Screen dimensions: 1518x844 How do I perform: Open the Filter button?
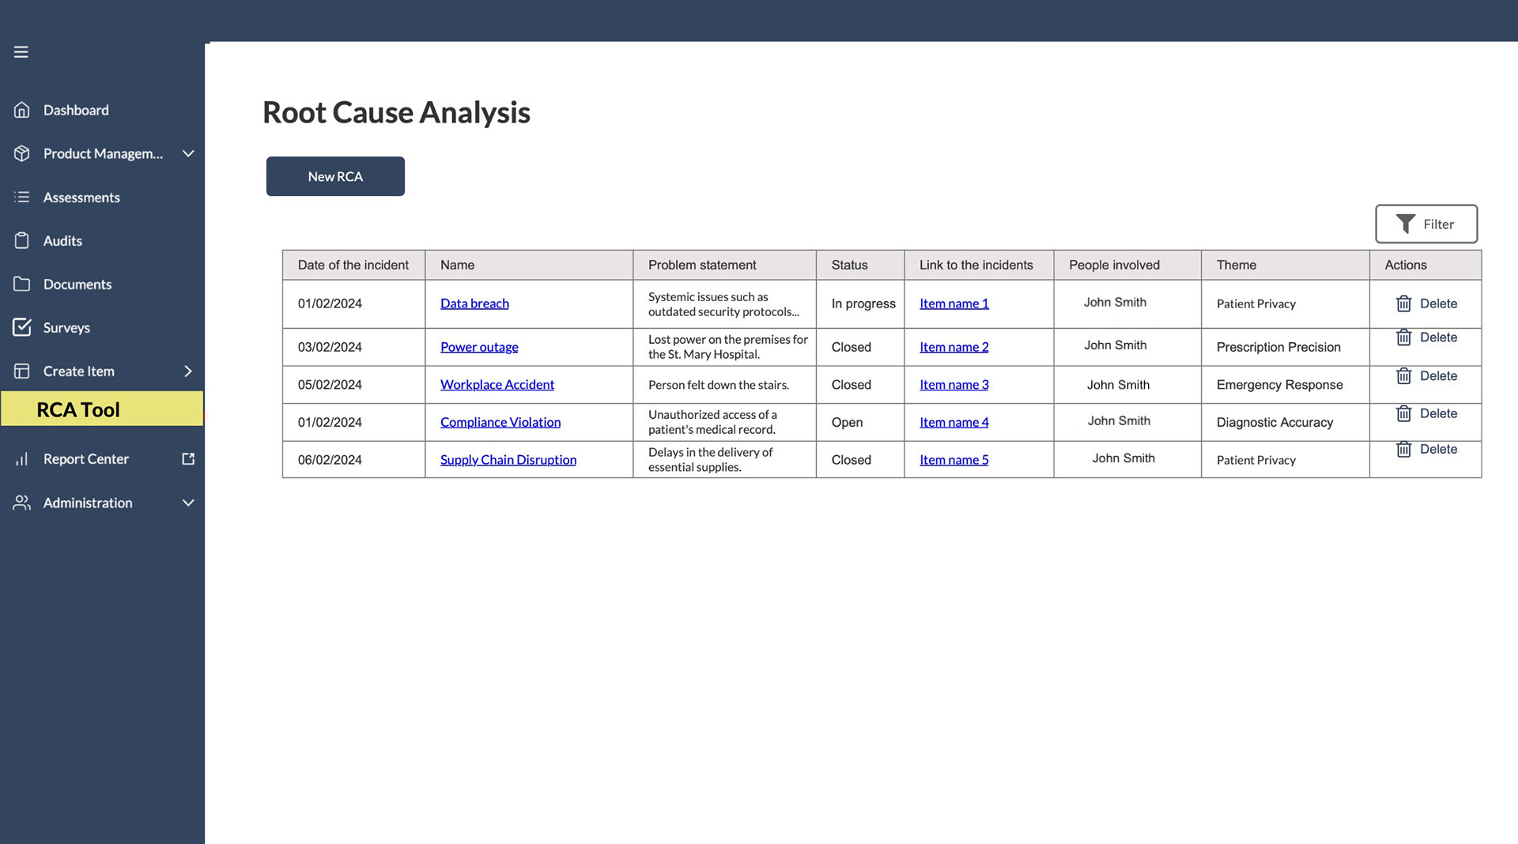pos(1426,224)
